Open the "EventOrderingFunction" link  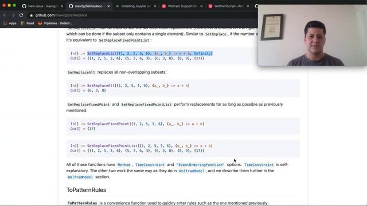pos(200,165)
